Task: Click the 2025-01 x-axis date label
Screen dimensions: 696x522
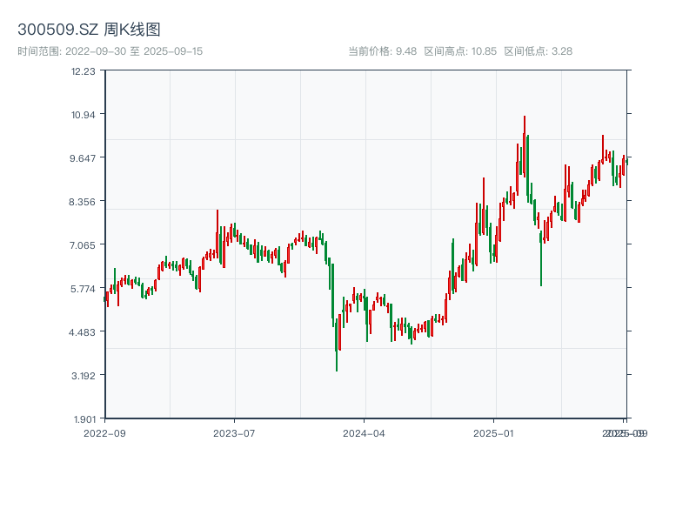Action: tap(494, 432)
